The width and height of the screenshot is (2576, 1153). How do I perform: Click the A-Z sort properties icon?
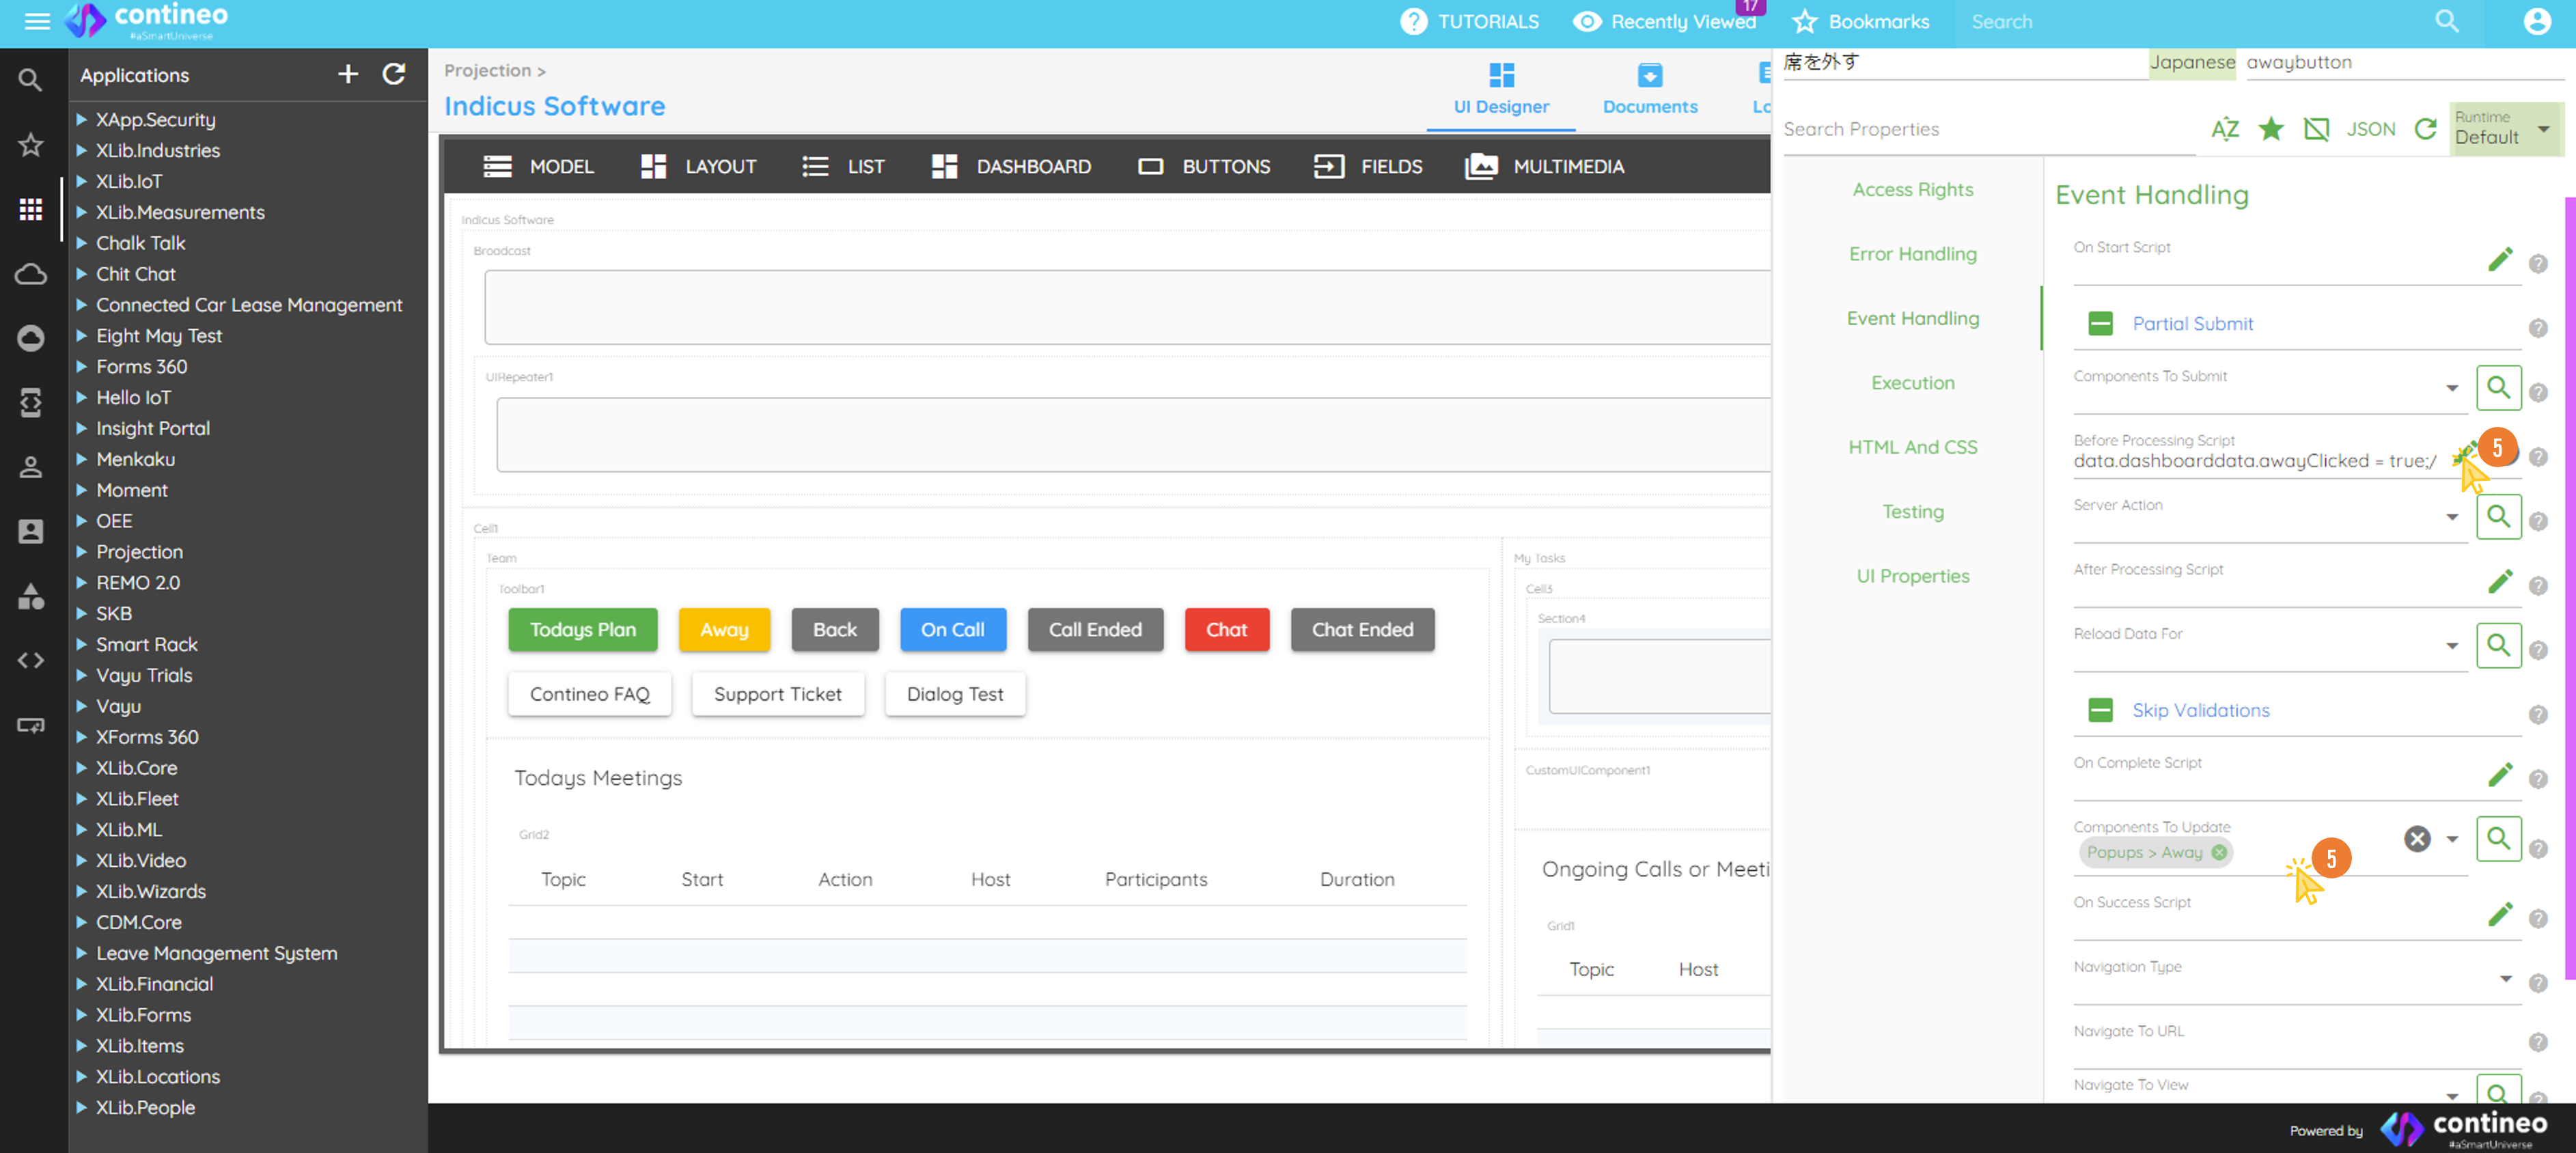pyautogui.click(x=2224, y=129)
